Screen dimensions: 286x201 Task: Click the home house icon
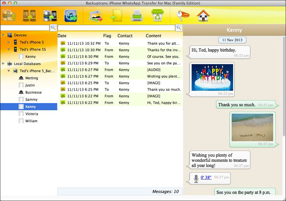[x=203, y=16]
